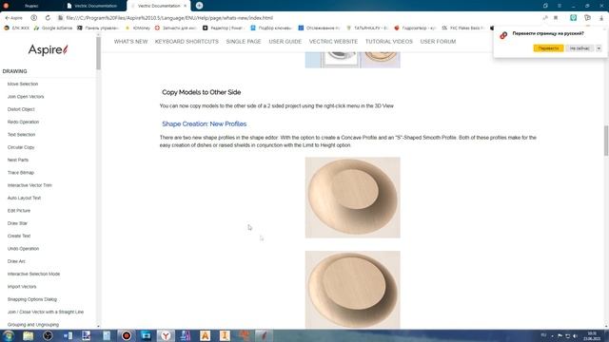The image size is (609, 342).
Task: Open the Undo Operation sidebar link
Action: point(23,249)
